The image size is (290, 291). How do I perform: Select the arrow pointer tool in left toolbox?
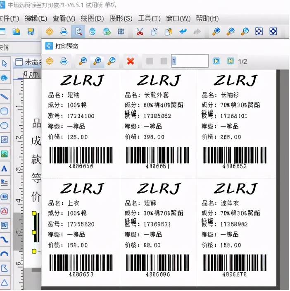point(5,63)
